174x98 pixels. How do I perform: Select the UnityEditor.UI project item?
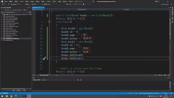(x=9, y=37)
